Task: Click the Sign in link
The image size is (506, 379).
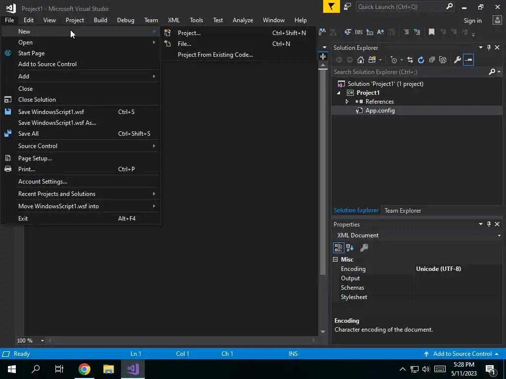Action: (472, 21)
